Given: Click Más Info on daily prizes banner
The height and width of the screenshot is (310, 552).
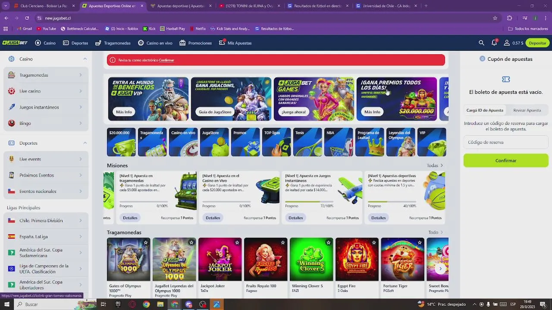Looking at the screenshot, I should point(372,112).
